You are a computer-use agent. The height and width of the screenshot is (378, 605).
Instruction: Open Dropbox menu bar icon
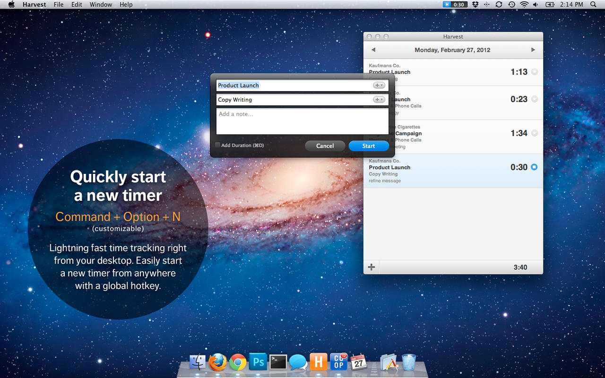click(475, 4)
